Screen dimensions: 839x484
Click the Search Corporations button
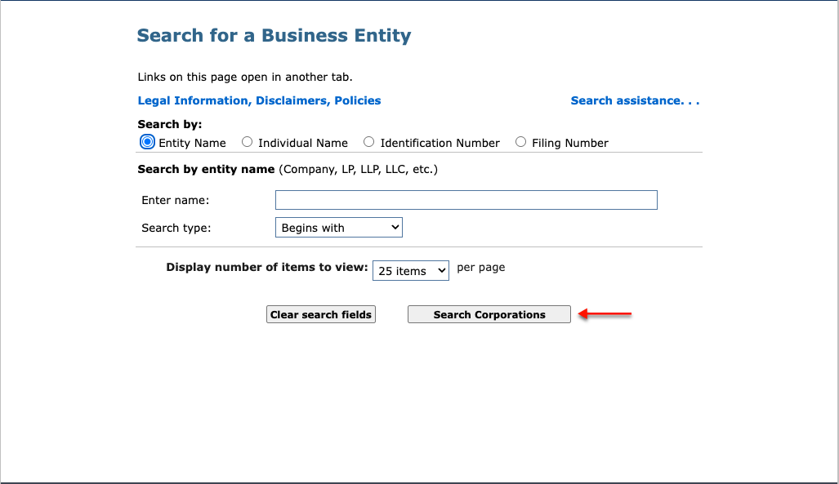[489, 314]
